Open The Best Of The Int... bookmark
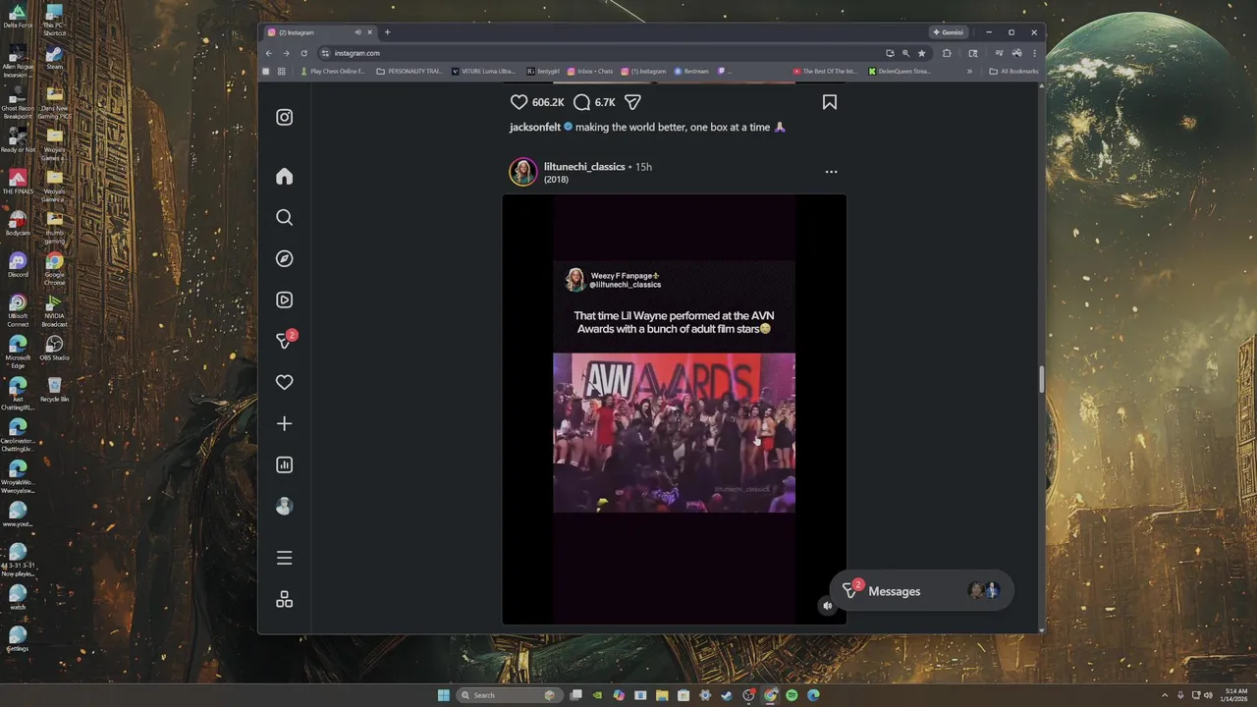Screen dimensions: 1257x707 pos(826,72)
